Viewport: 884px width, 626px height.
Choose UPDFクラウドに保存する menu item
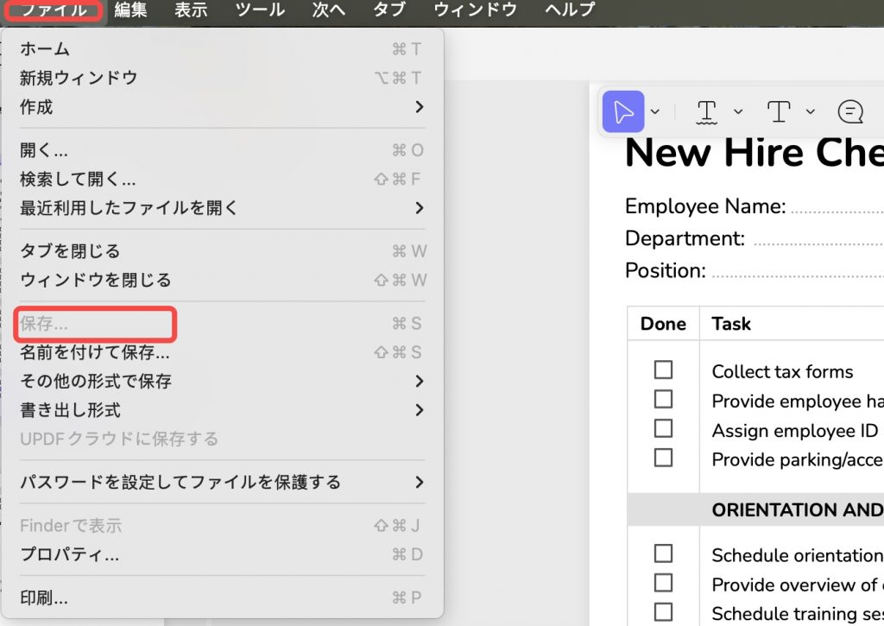pos(222,439)
